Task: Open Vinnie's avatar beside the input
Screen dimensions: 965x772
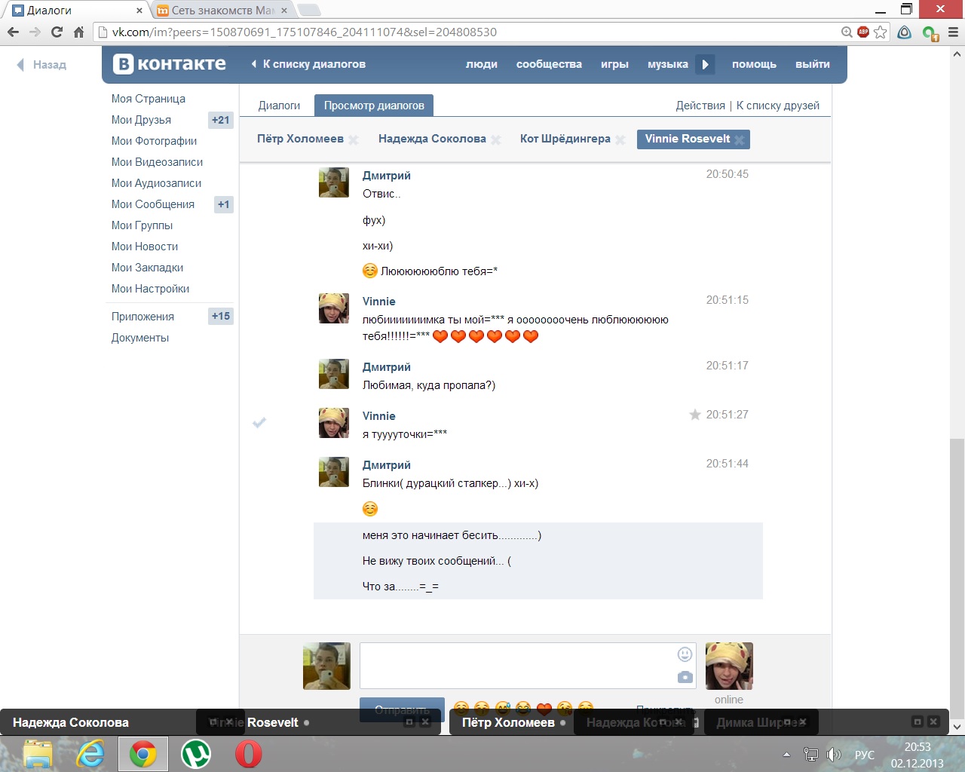Action: 729,666
